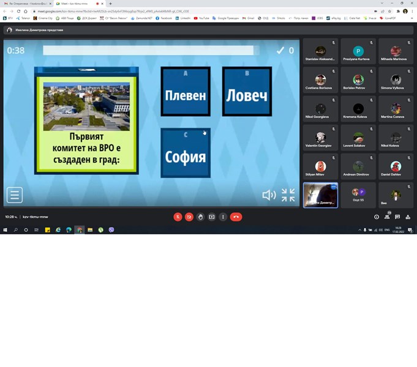Turn on the camera in Meet

coord(189,217)
